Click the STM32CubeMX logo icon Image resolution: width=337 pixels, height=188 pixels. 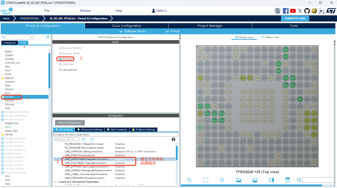7,11
